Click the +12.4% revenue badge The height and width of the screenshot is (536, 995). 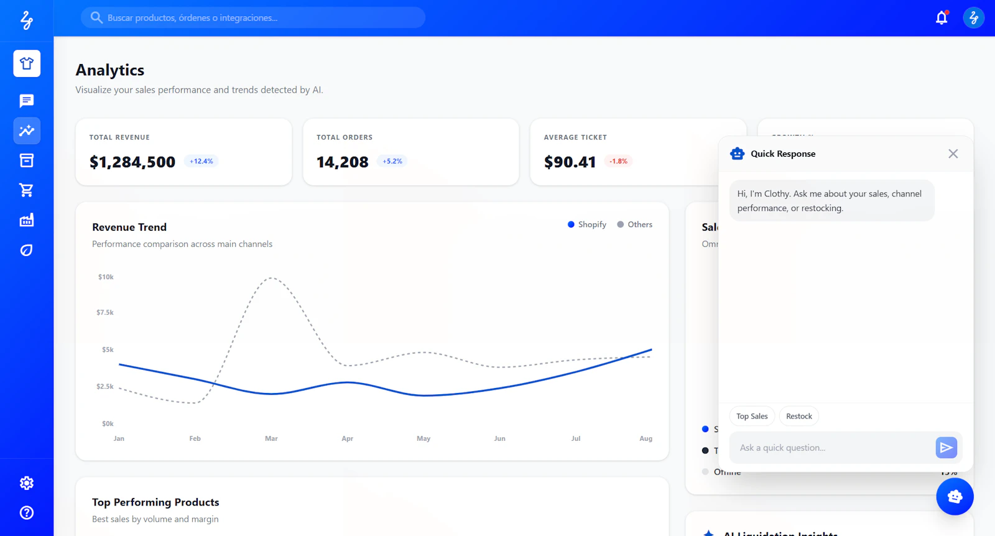pyautogui.click(x=201, y=161)
